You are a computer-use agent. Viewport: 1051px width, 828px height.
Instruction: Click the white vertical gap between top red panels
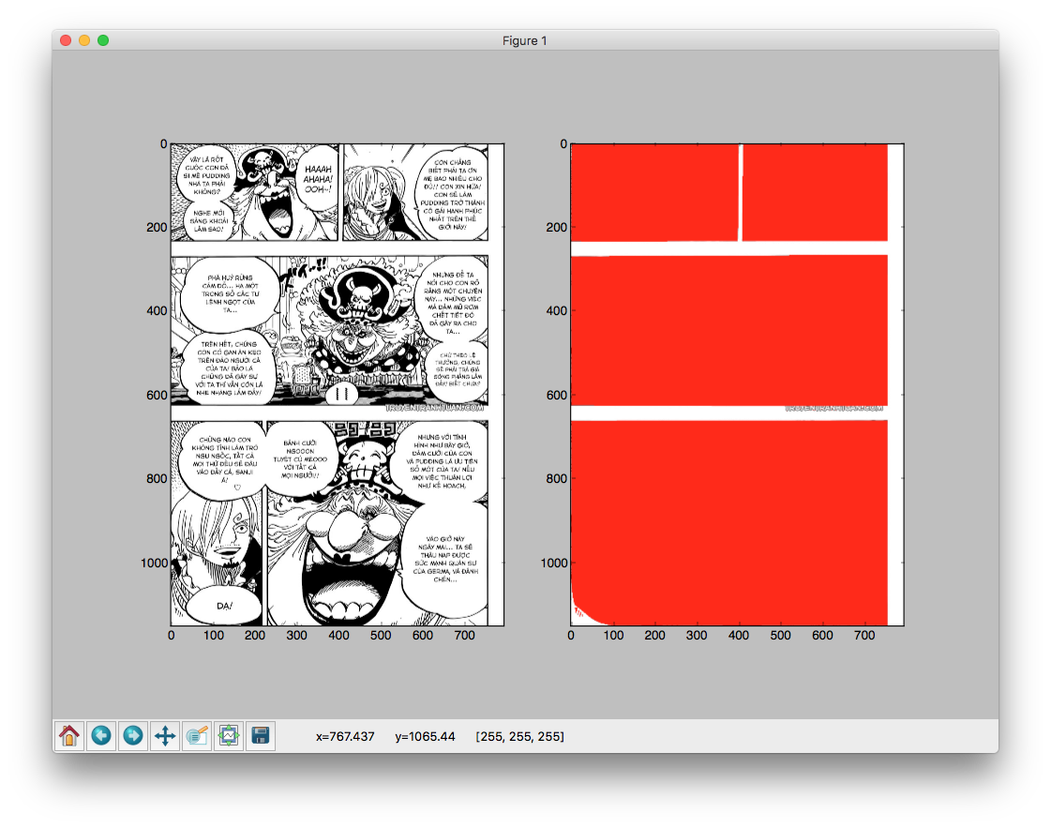[741, 193]
